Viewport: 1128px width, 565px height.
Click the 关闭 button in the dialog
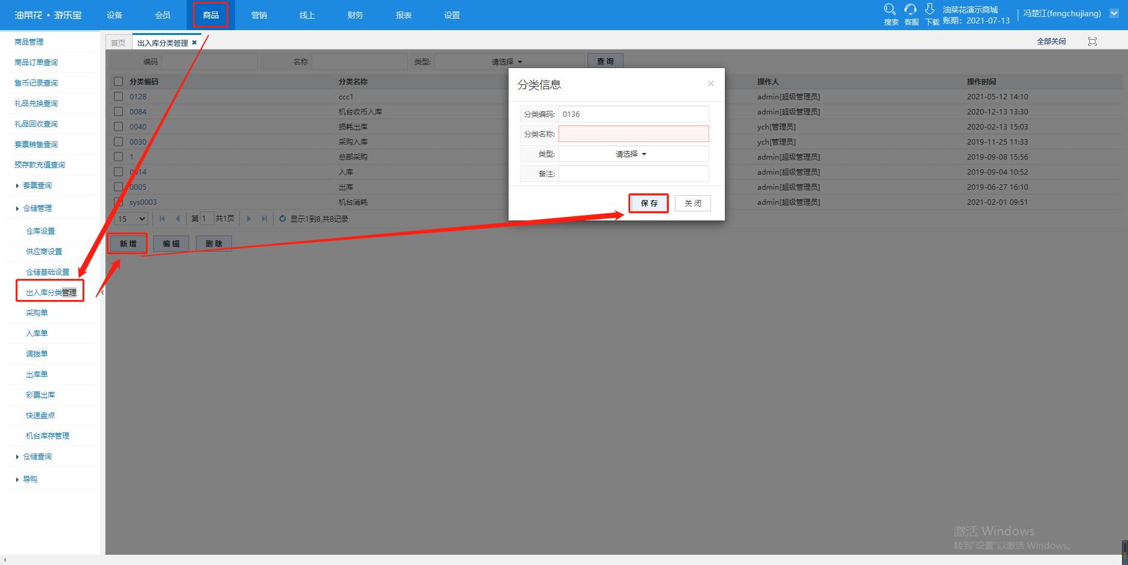[693, 203]
